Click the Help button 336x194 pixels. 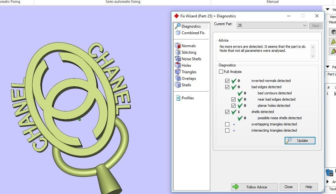coord(309,187)
